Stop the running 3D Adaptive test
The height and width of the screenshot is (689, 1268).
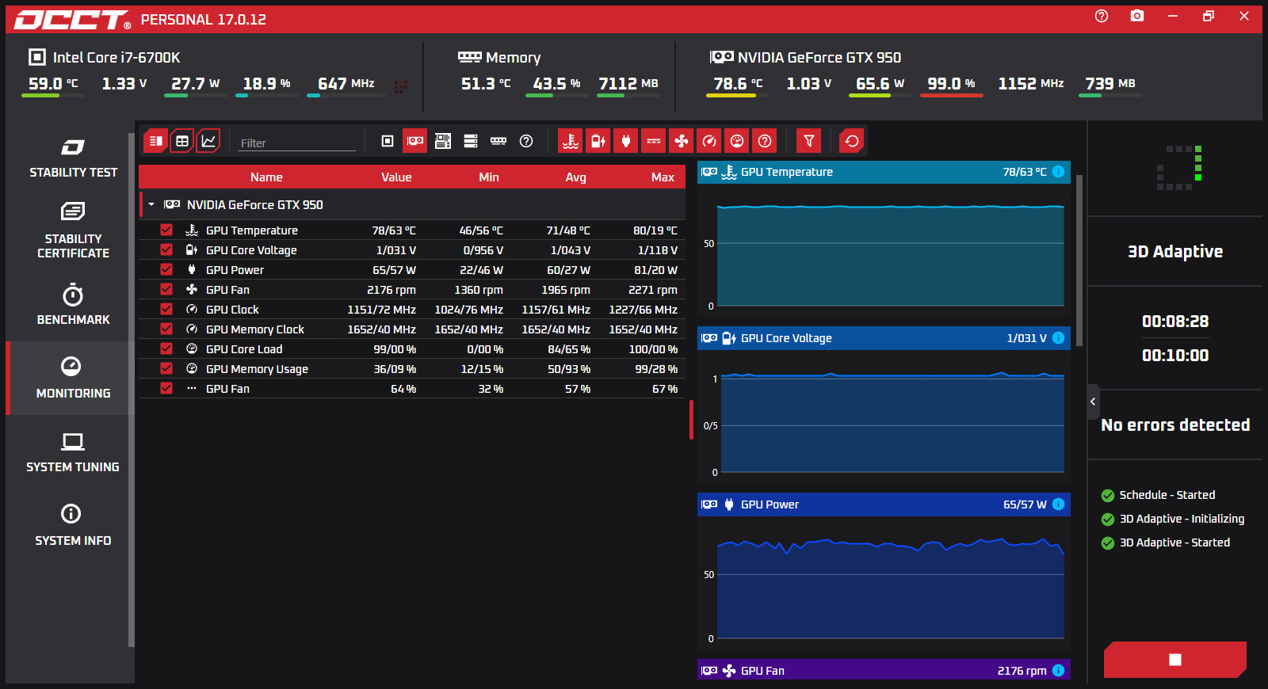(x=1175, y=660)
